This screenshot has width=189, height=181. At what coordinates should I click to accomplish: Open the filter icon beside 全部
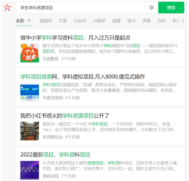pos(29,21)
